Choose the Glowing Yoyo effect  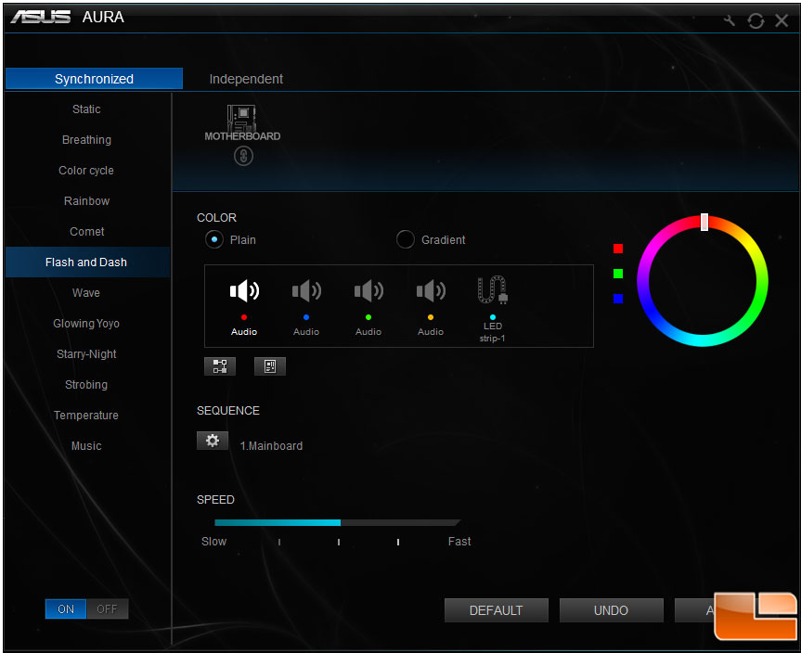[86, 324]
